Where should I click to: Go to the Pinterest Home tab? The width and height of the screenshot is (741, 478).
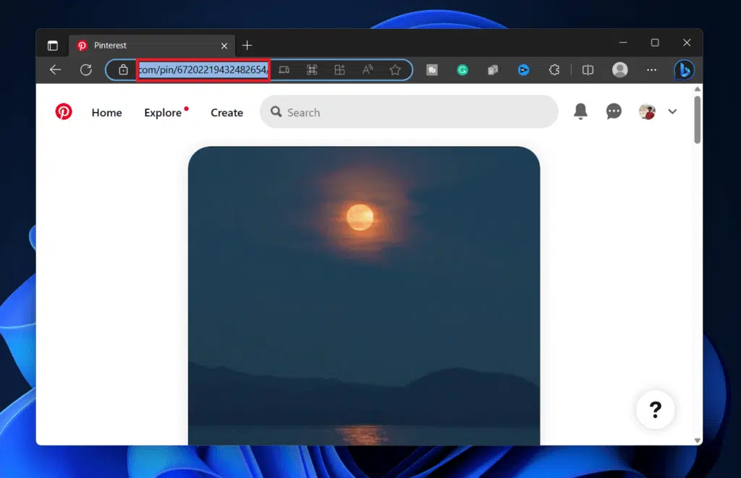point(107,112)
